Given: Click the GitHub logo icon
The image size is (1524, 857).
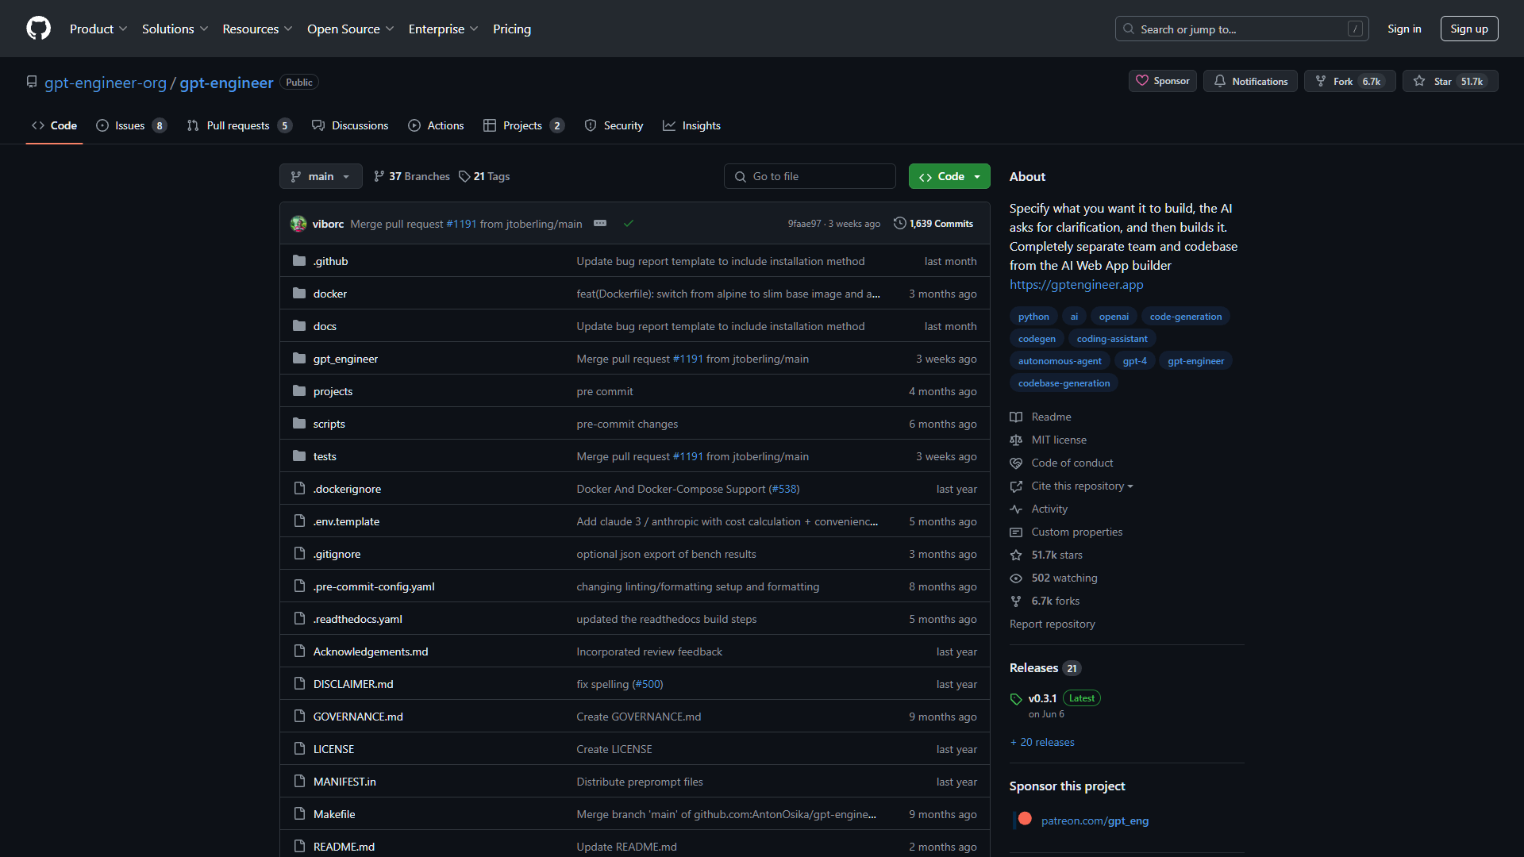Looking at the screenshot, I should [x=38, y=29].
